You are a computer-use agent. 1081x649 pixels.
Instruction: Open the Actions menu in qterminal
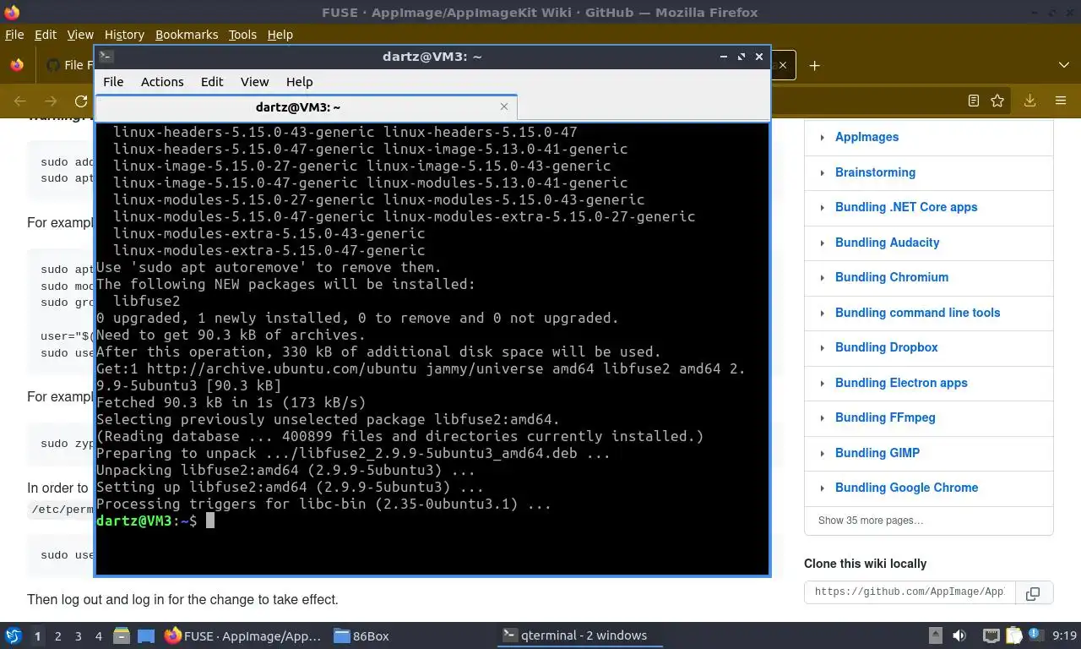[162, 82]
